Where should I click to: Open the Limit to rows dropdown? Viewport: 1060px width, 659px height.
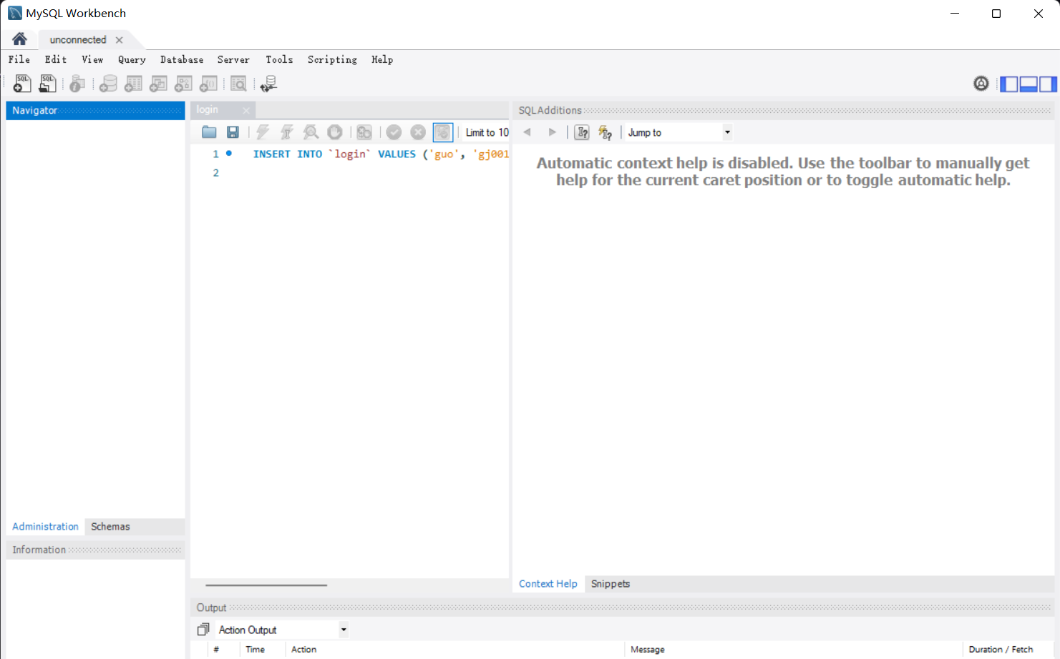(x=487, y=132)
